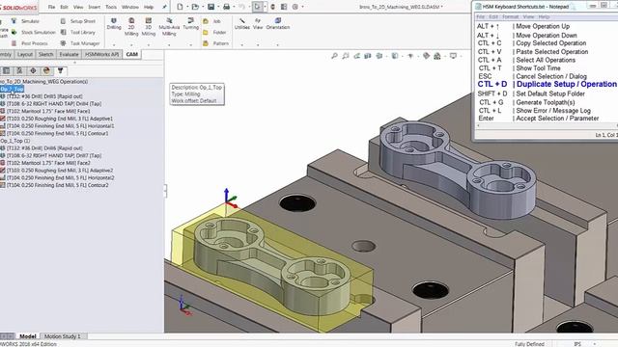This screenshot has height=347, width=618.
Task: Open the Task Manager
Action: click(x=80, y=43)
